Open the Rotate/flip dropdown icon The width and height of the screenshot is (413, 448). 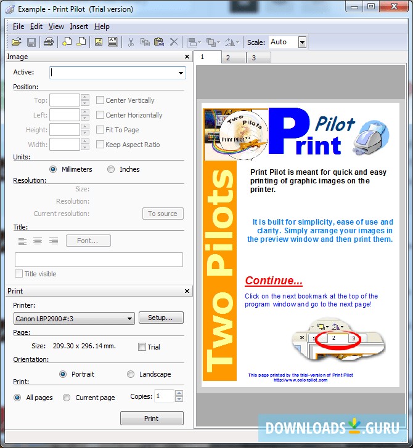(232, 42)
